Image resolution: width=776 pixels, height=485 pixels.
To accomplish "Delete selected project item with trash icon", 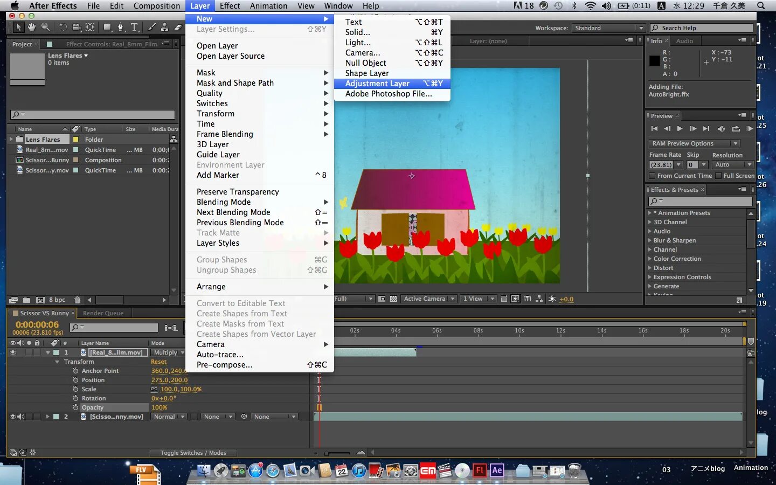I will pyautogui.click(x=77, y=300).
